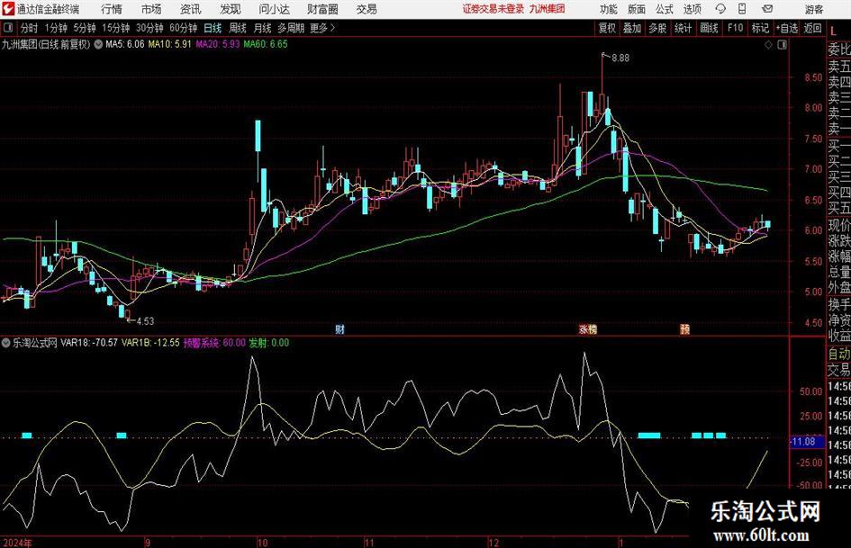
Task: Select the 日线 daily period
Action: coord(213,28)
